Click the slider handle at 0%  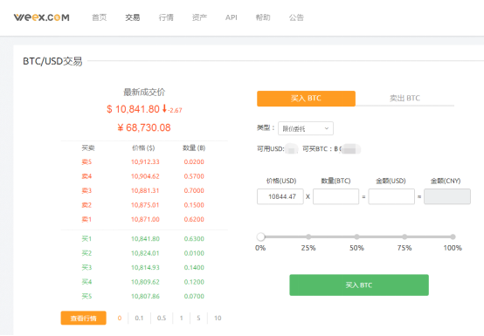click(x=261, y=237)
